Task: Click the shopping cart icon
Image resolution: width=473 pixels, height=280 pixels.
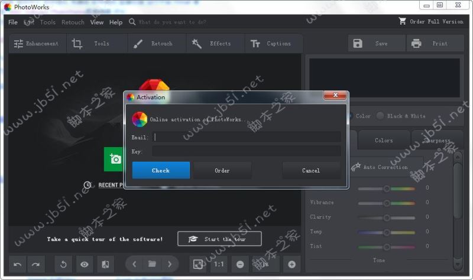Action: [402, 21]
